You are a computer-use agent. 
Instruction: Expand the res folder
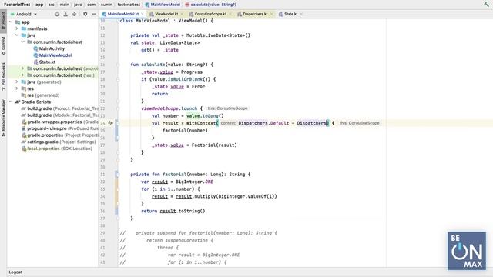pyautogui.click(x=17, y=88)
